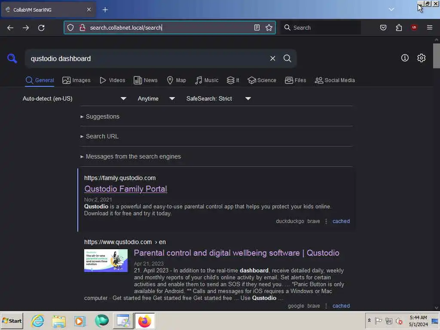This screenshot has width=440, height=330.
Task: Switch to It category
Action: (x=233, y=80)
